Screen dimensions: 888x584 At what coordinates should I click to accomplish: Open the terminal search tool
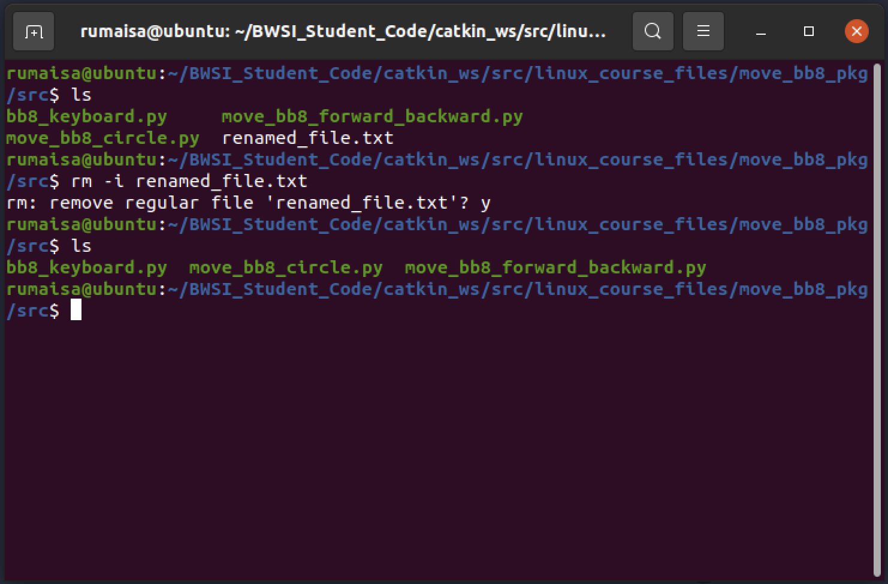(x=653, y=31)
